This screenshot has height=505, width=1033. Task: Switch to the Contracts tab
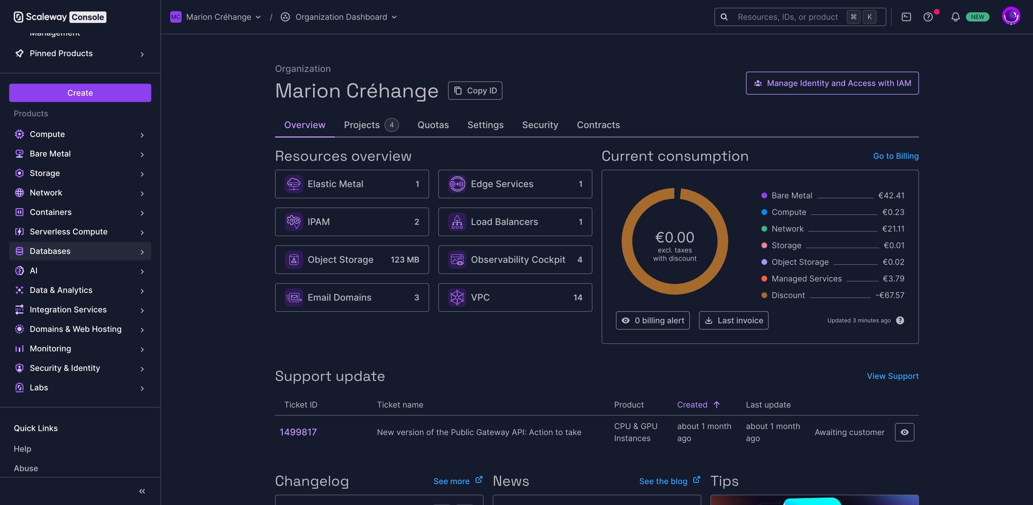pyautogui.click(x=598, y=125)
